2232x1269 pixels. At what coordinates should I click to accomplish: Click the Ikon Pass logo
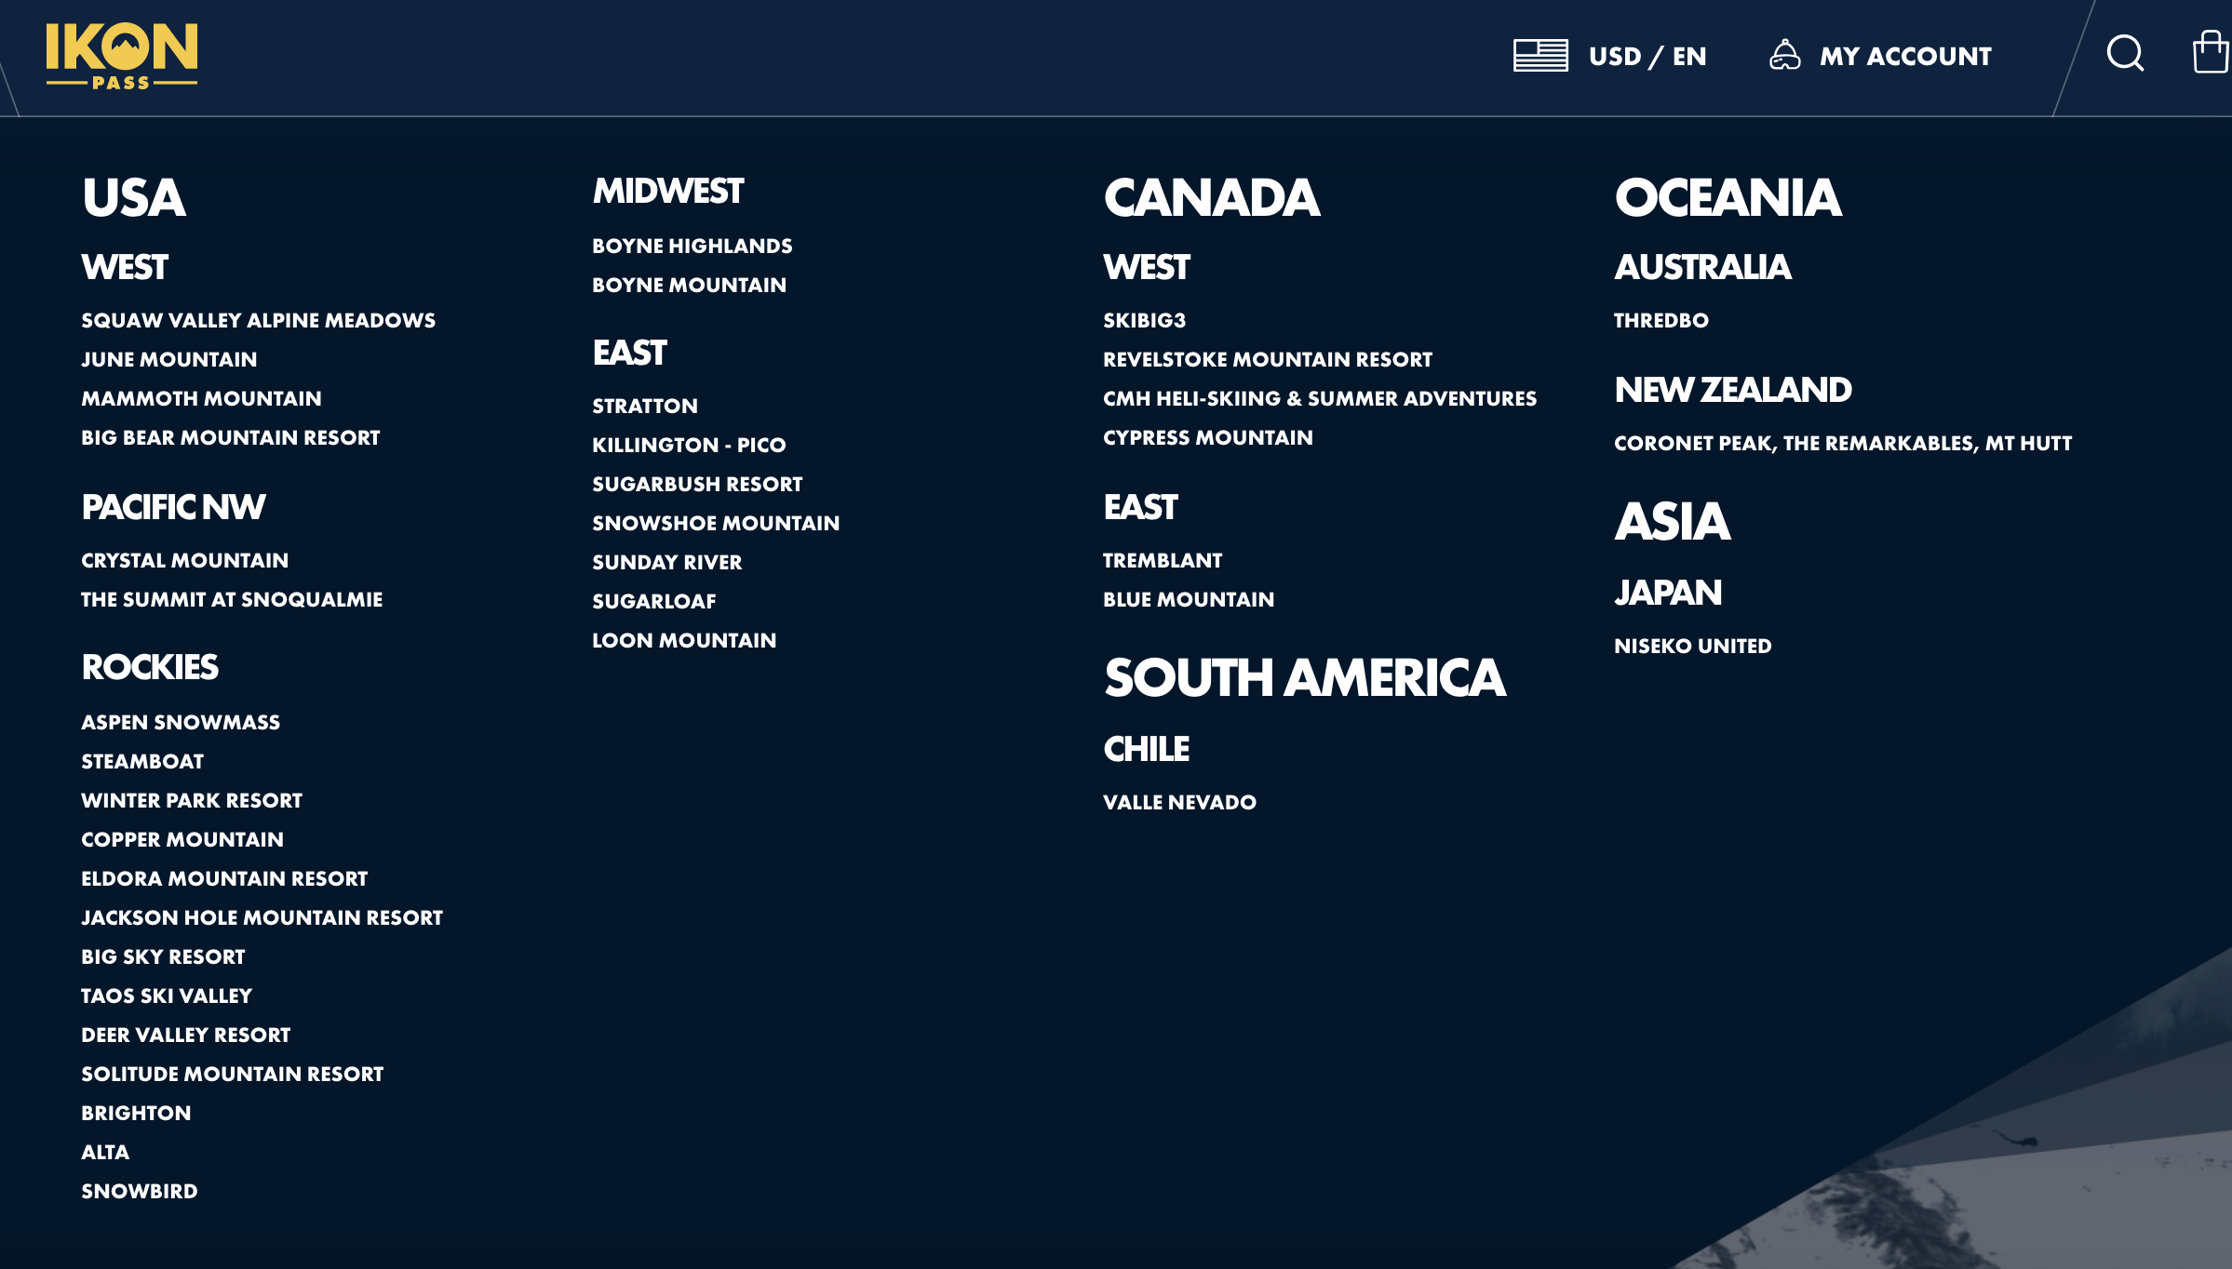pyautogui.click(x=122, y=57)
